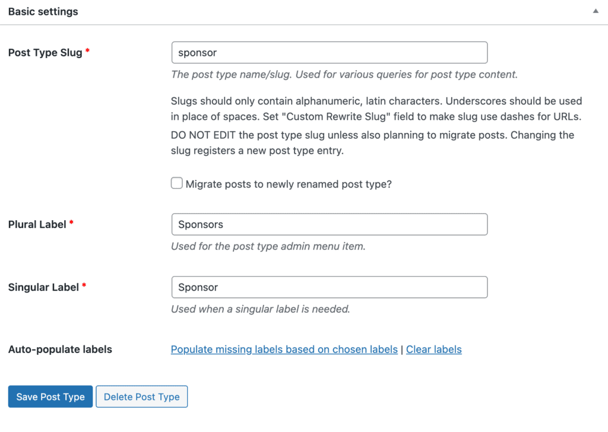
Task: Open 'Populate missing labels based on chosen labels' link
Action: pos(284,350)
